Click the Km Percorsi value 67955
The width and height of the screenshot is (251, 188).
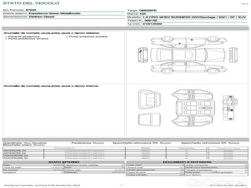coord(31,10)
